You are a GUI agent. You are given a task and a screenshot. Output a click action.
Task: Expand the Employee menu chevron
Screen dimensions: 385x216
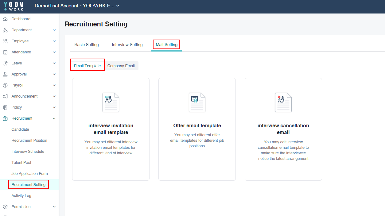pos(54,41)
